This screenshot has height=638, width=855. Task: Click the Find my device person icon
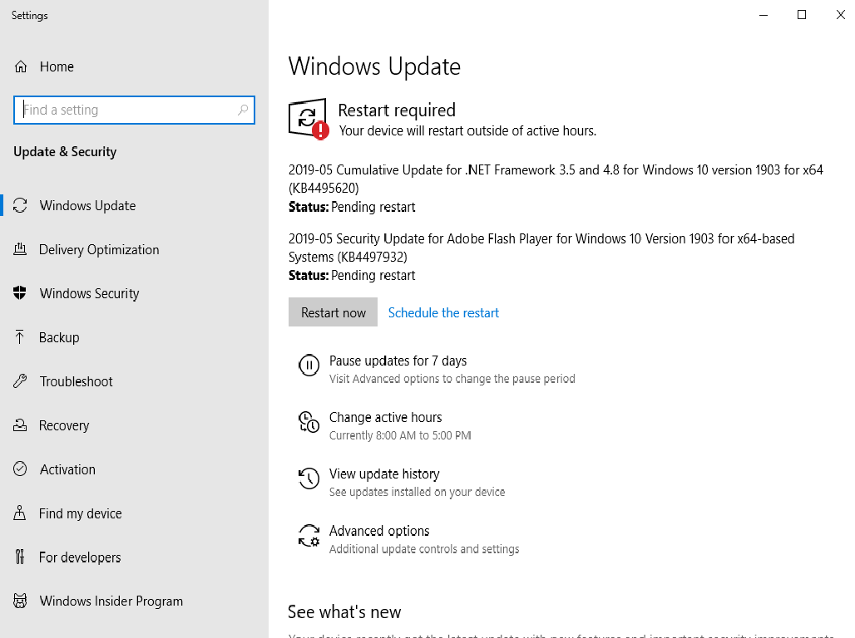point(20,513)
